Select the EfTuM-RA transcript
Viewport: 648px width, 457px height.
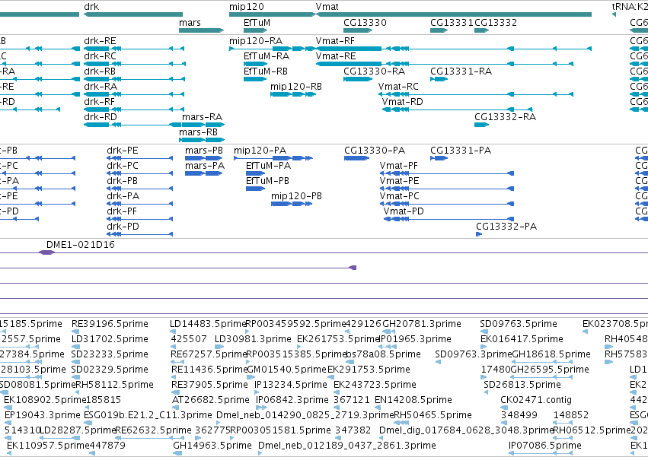255,64
